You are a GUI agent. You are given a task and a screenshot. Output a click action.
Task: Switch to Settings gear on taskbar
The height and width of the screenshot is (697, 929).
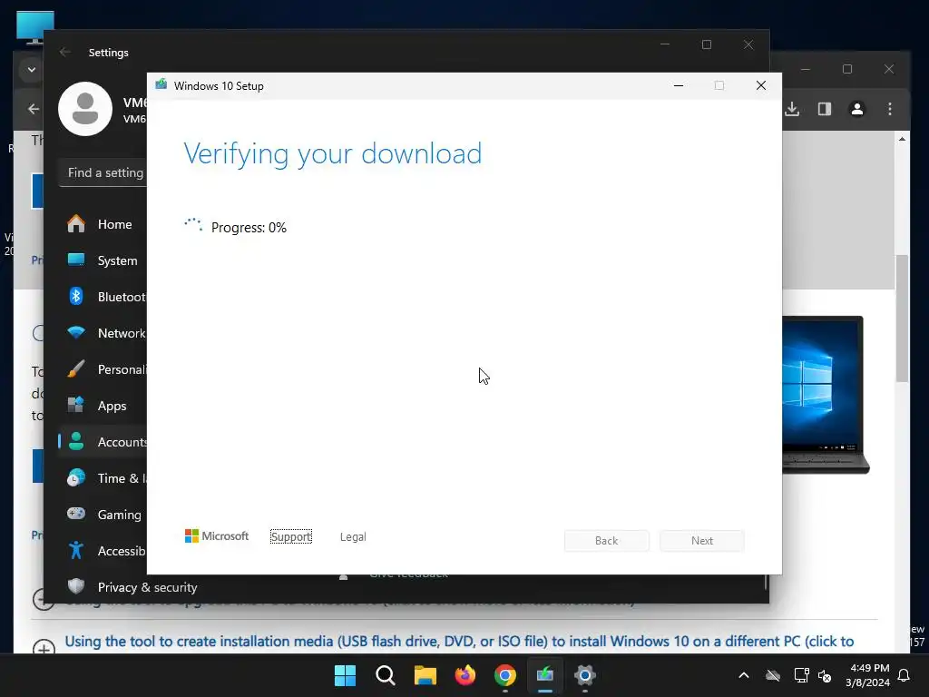coord(585,675)
